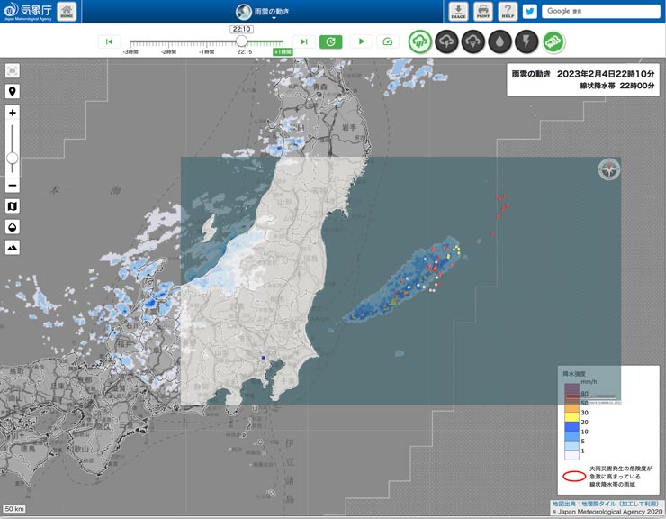666x519 pixels.
Task: Skip to the first time frame
Action: tap(109, 41)
